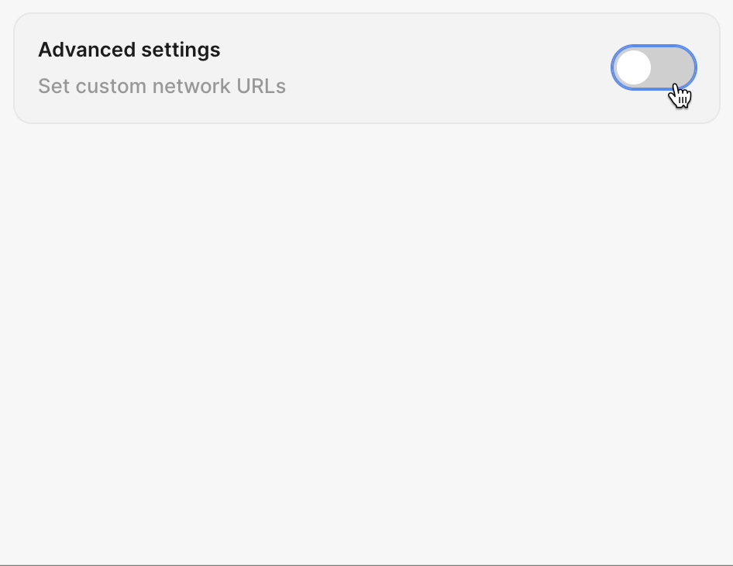Toggle the blue-outlined focused switch
This screenshot has height=566, width=733.
(654, 67)
